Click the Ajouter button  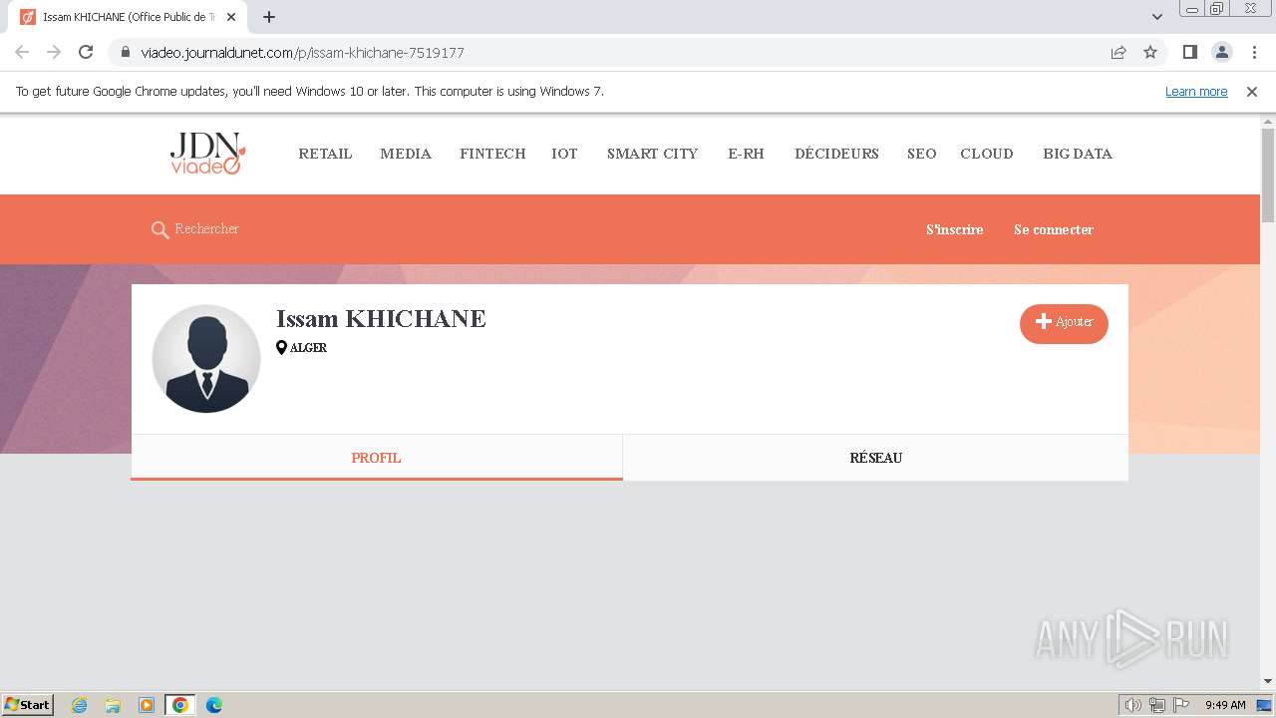[x=1064, y=323]
